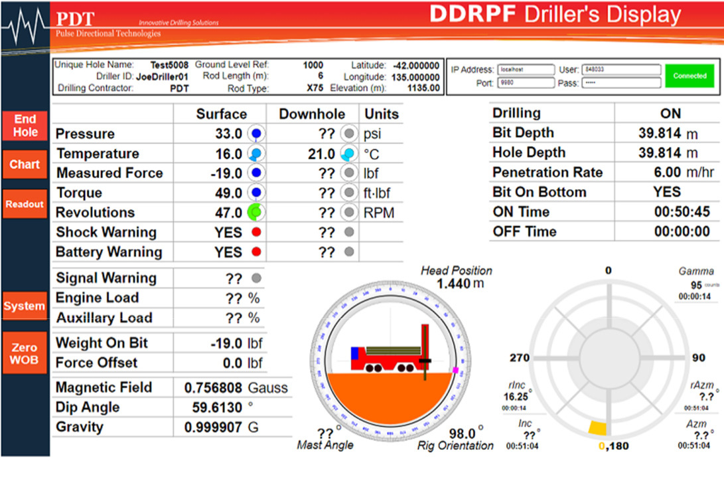This screenshot has width=724, height=477.
Task: Click the Magnetic Field value 0.756808
Action: [x=213, y=388]
